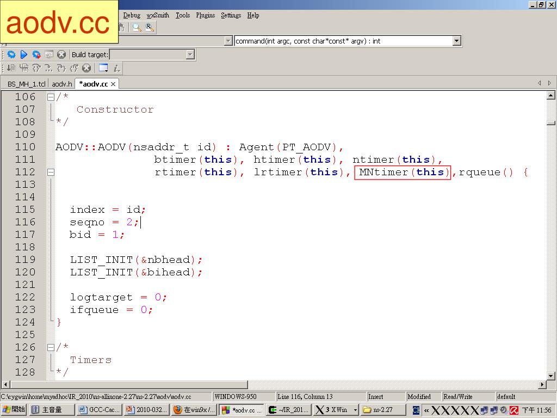The height and width of the screenshot is (418, 557).
Task: Collapse the constructor body fold at line 112
Action: pos(51,172)
